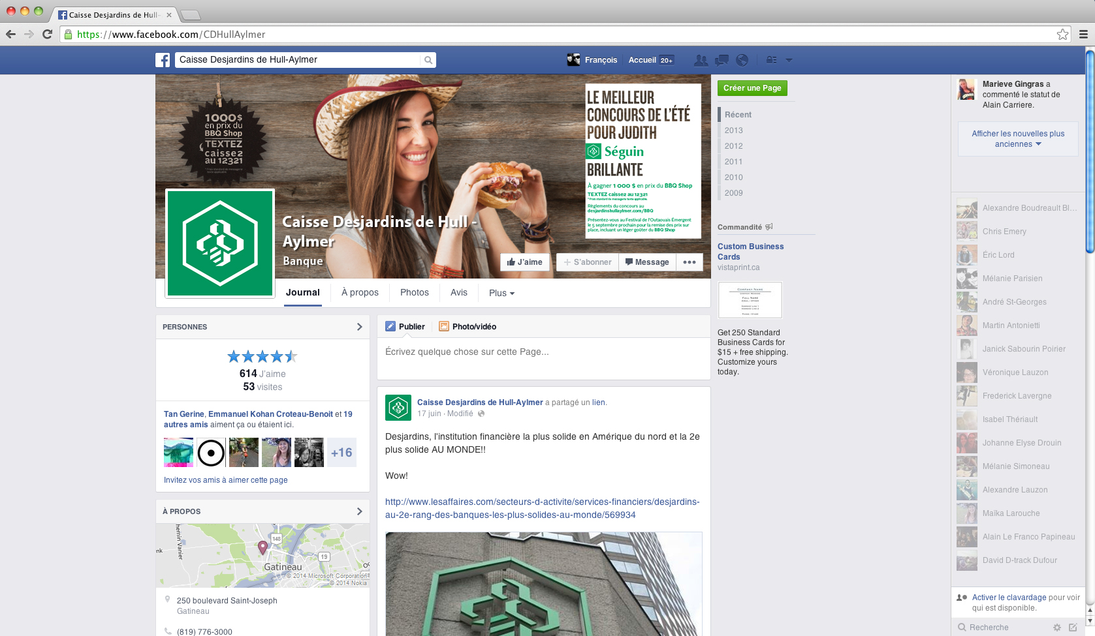The height and width of the screenshot is (636, 1095).
Task: Jump to 2009 in timeline
Action: (733, 193)
